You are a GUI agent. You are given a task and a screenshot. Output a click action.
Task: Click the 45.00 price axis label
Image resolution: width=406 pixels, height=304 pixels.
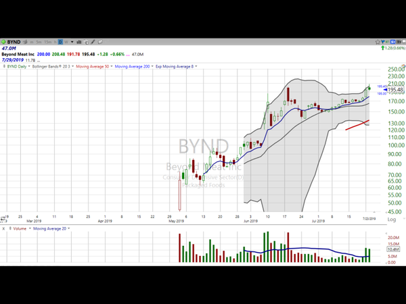pyautogui.click(x=396, y=211)
